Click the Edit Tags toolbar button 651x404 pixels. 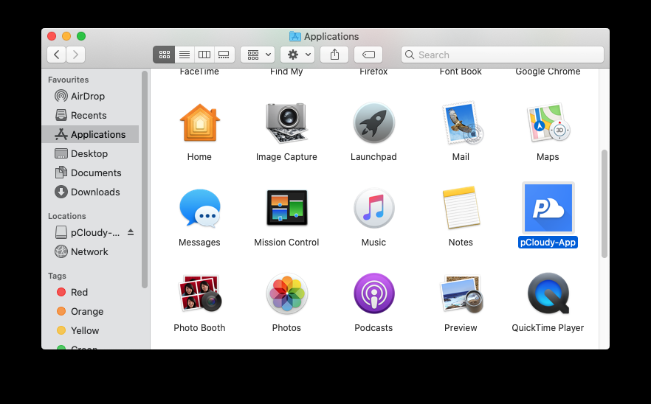pos(368,55)
